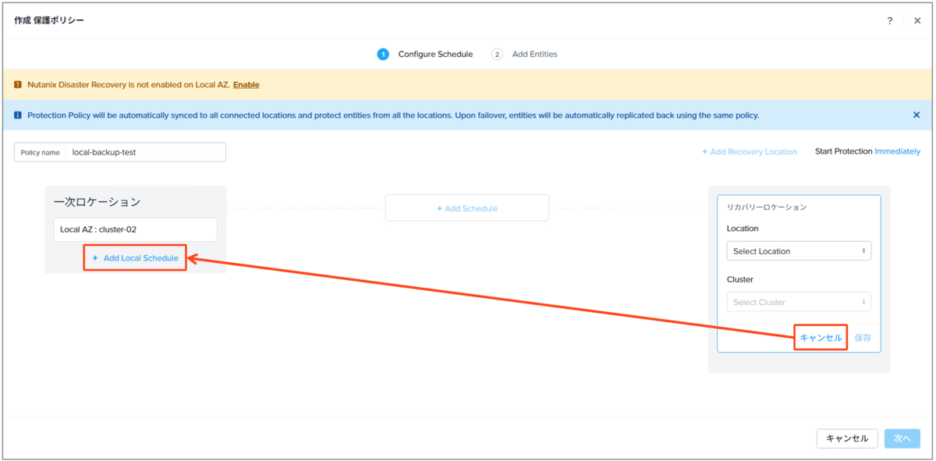Viewport: 936px width, 461px height.
Task: Click the 次へ next button
Action: [902, 438]
